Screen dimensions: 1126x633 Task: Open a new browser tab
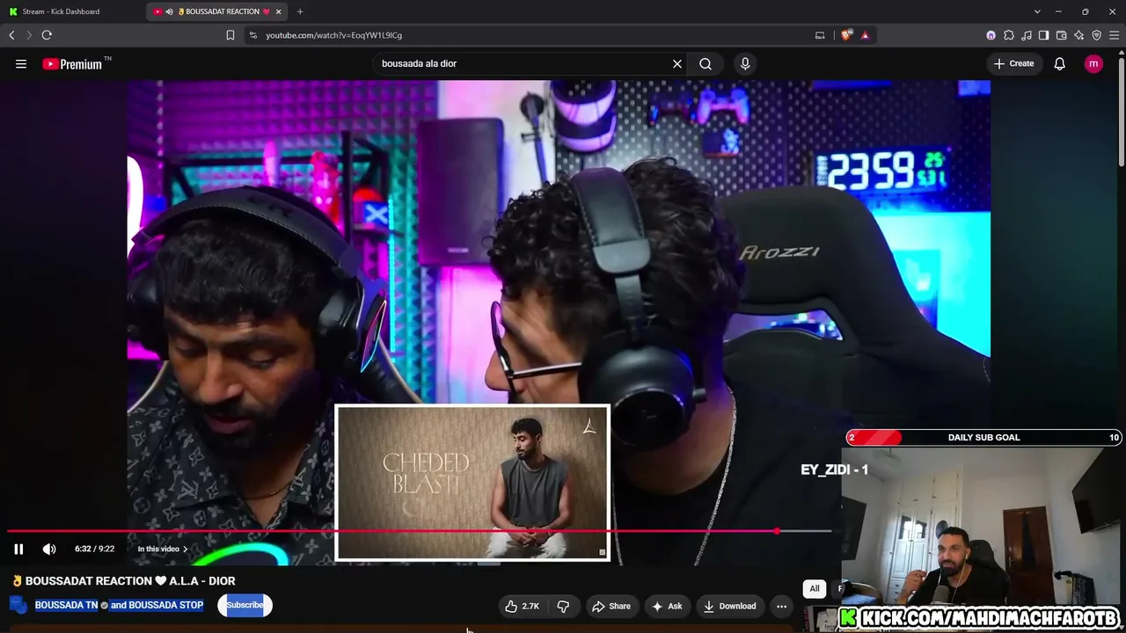(300, 11)
